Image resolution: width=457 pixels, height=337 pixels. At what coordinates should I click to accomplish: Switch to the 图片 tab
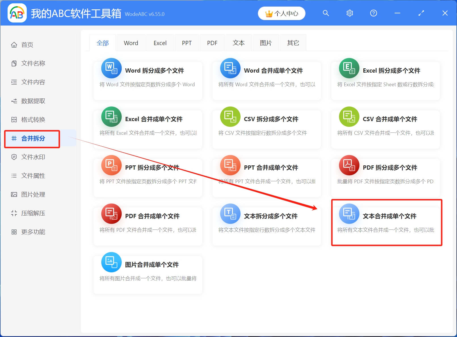pos(266,43)
